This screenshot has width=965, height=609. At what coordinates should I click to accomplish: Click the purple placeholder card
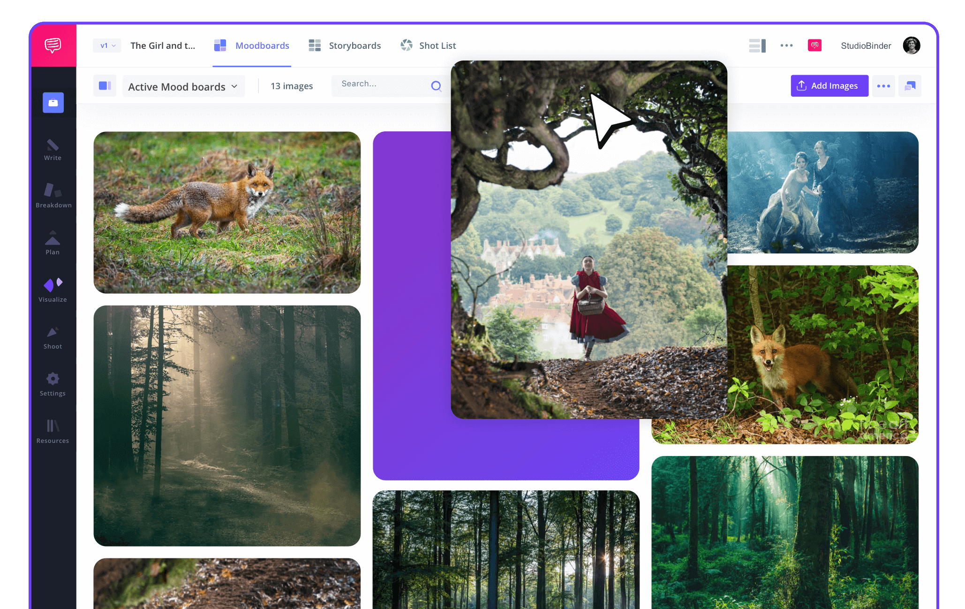click(412, 305)
